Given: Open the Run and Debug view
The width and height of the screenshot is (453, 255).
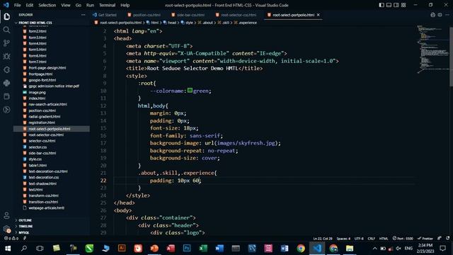Looking at the screenshot, I should pyautogui.click(x=6, y=57).
